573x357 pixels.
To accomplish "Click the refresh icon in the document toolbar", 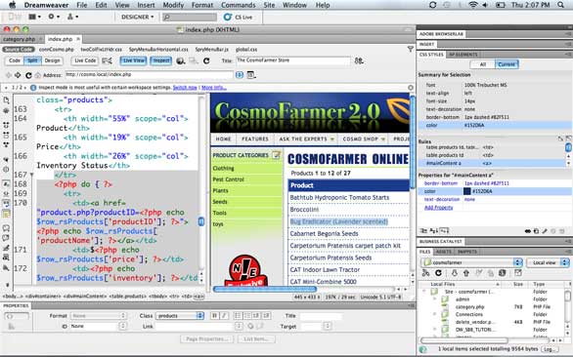I will click(206, 60).
